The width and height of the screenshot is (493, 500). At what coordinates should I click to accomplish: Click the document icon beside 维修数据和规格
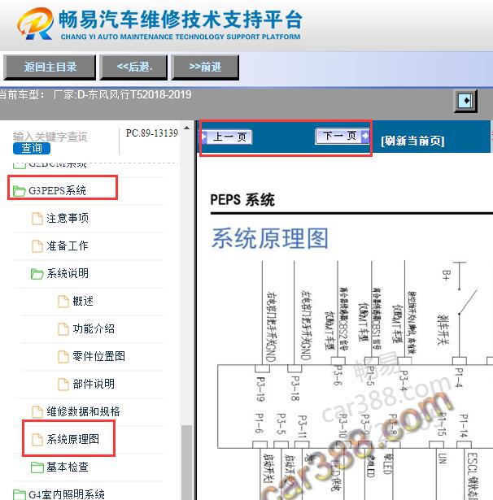37,412
